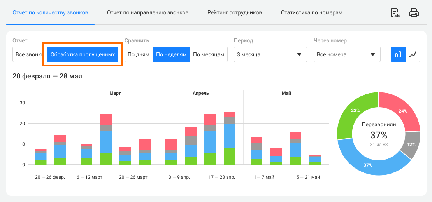Click the 'Май' month header
Screen dimensions: 432x202
pos(286,94)
